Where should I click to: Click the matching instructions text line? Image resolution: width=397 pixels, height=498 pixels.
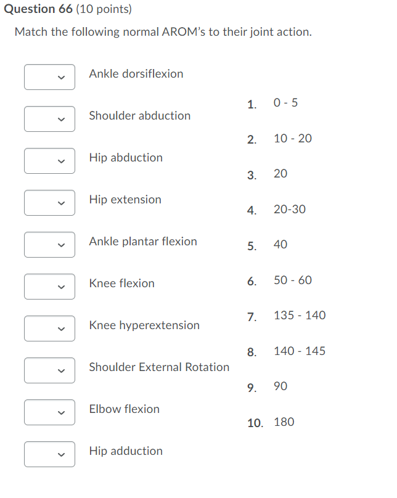click(163, 31)
